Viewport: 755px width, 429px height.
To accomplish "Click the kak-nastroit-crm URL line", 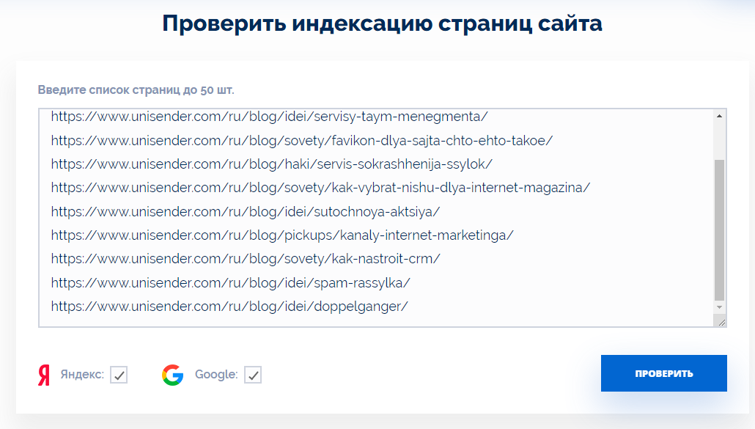I will 246,259.
